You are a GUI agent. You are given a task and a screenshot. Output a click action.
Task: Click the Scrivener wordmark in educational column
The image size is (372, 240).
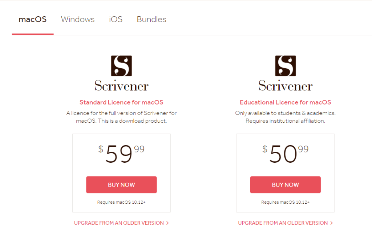pyautogui.click(x=286, y=86)
